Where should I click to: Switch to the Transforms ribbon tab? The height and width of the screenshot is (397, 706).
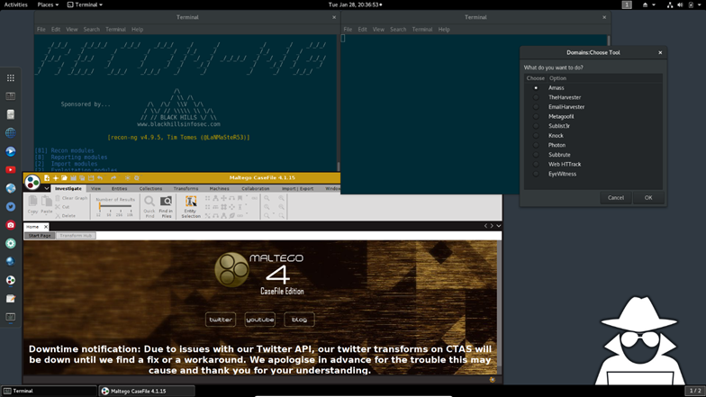pyautogui.click(x=186, y=189)
